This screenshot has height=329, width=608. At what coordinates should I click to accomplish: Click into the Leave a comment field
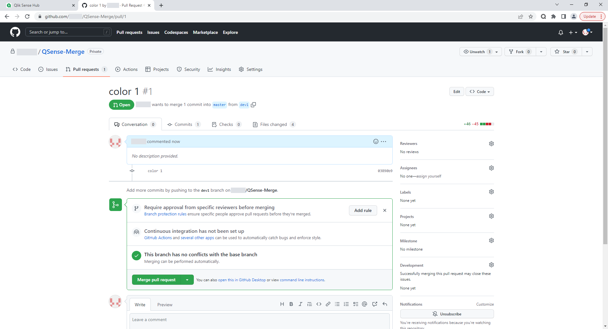click(259, 320)
